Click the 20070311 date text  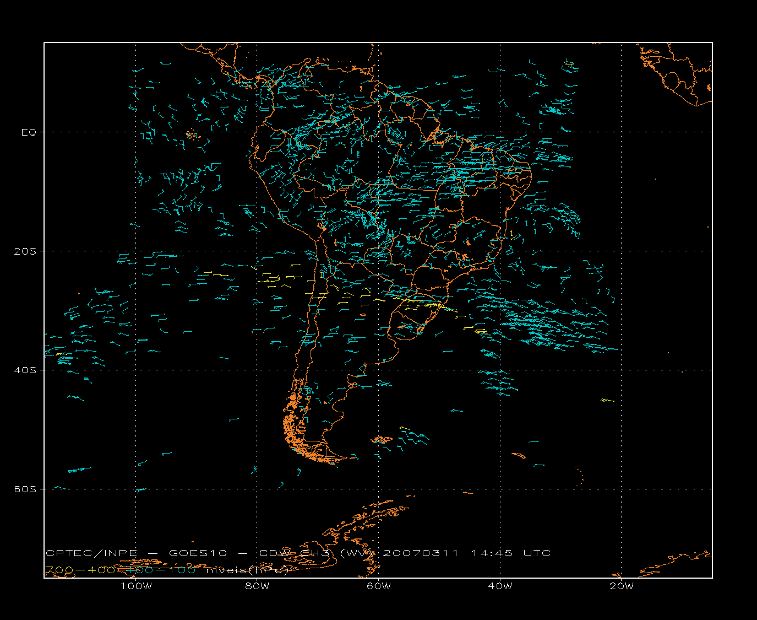421,553
